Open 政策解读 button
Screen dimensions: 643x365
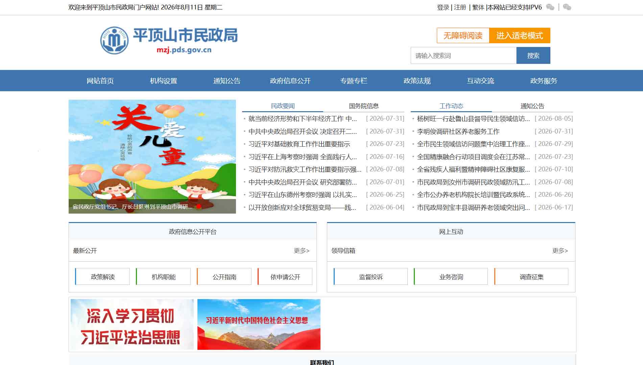click(102, 276)
